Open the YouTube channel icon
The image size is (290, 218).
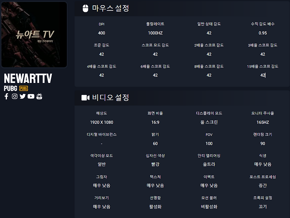pyautogui.click(x=31, y=96)
